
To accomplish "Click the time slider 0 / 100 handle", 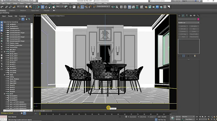I will point(43,111).
